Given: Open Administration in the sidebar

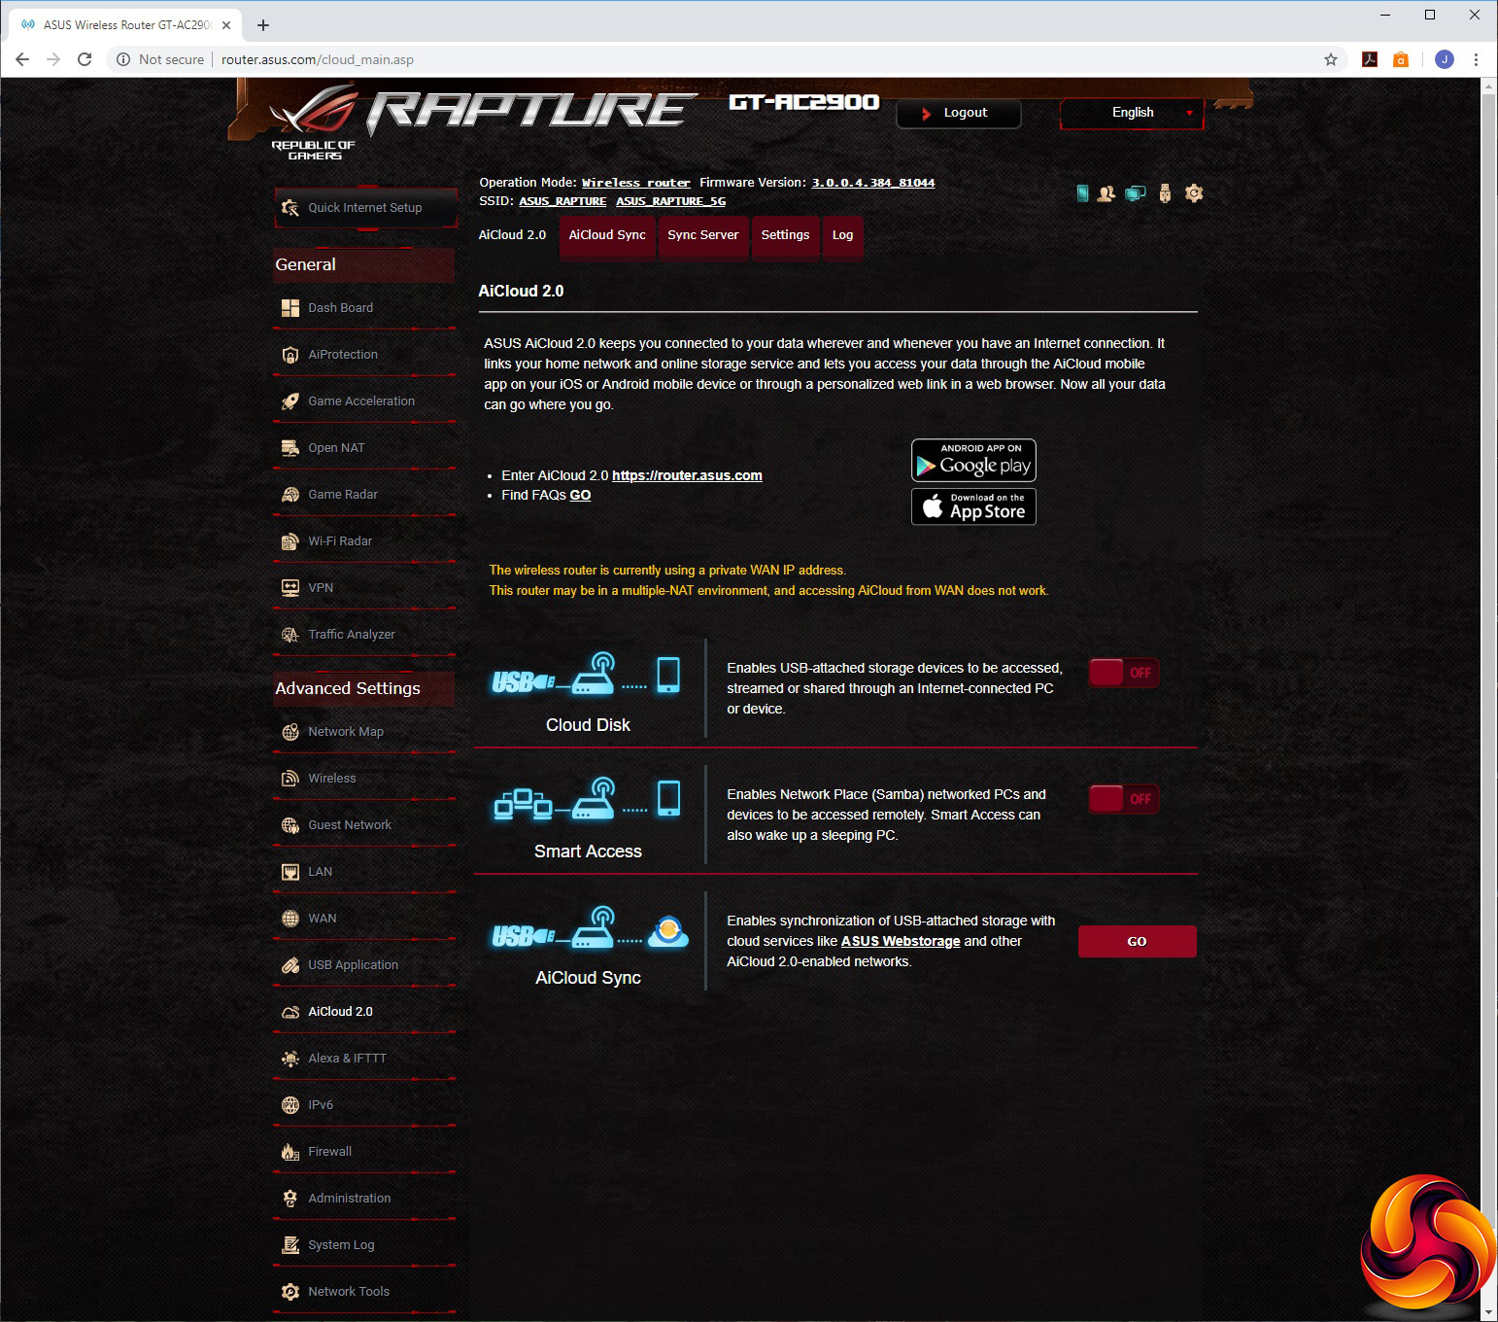Looking at the screenshot, I should point(364,1199).
